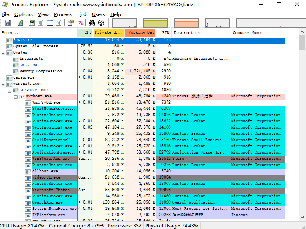Click the orange physical memory graph
The image size is (306, 229).
click(186, 23)
